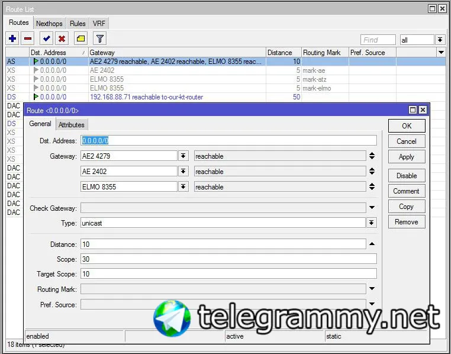Select the route row marked mark-ae
Viewport: 451px width, 354px height.
tap(225, 70)
